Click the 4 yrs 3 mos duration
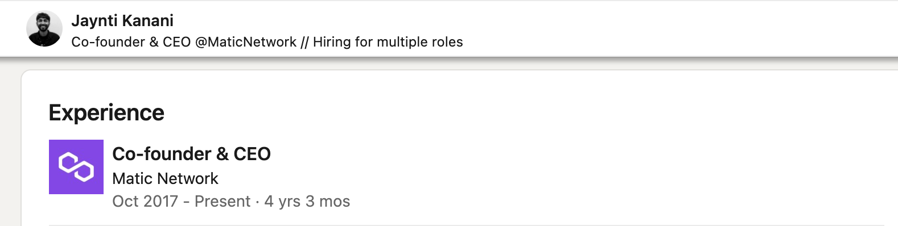Screen dimensions: 898x226 click(307, 202)
